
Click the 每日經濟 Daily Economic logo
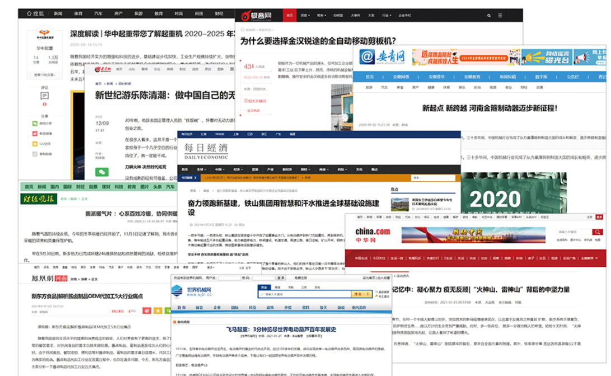[206, 151]
